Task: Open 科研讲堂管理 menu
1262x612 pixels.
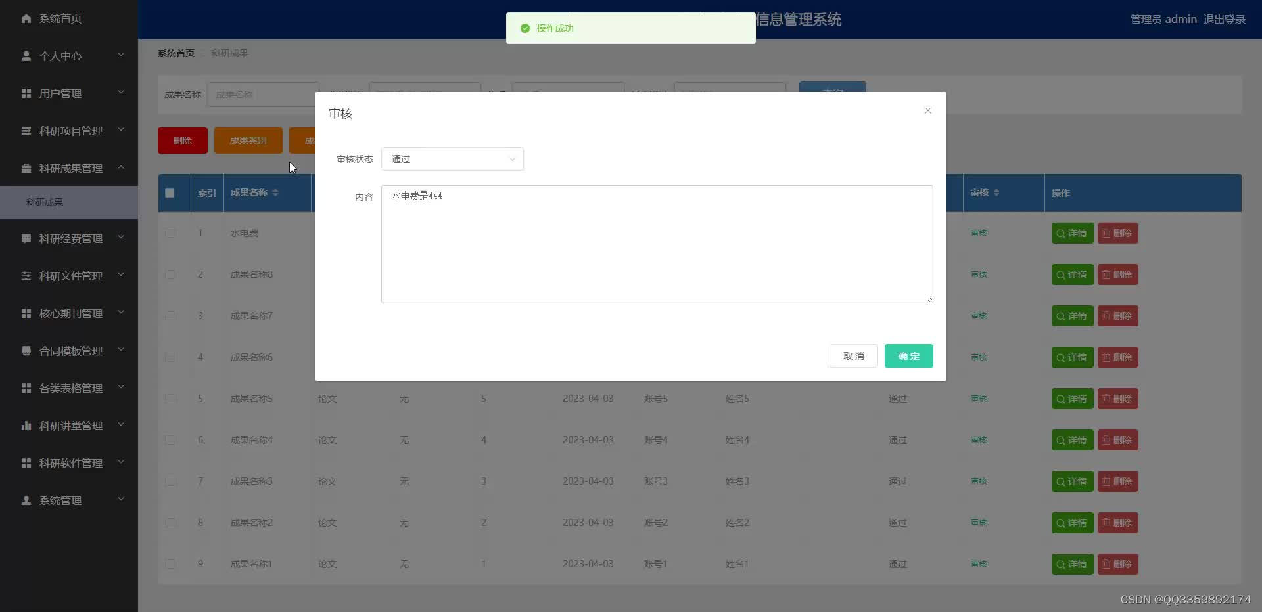Action: point(69,426)
